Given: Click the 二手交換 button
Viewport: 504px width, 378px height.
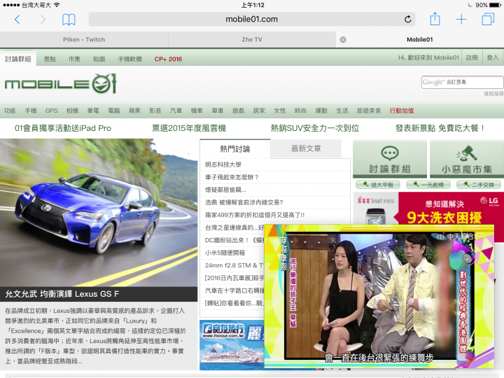Looking at the screenshot, I should pos(479,185).
